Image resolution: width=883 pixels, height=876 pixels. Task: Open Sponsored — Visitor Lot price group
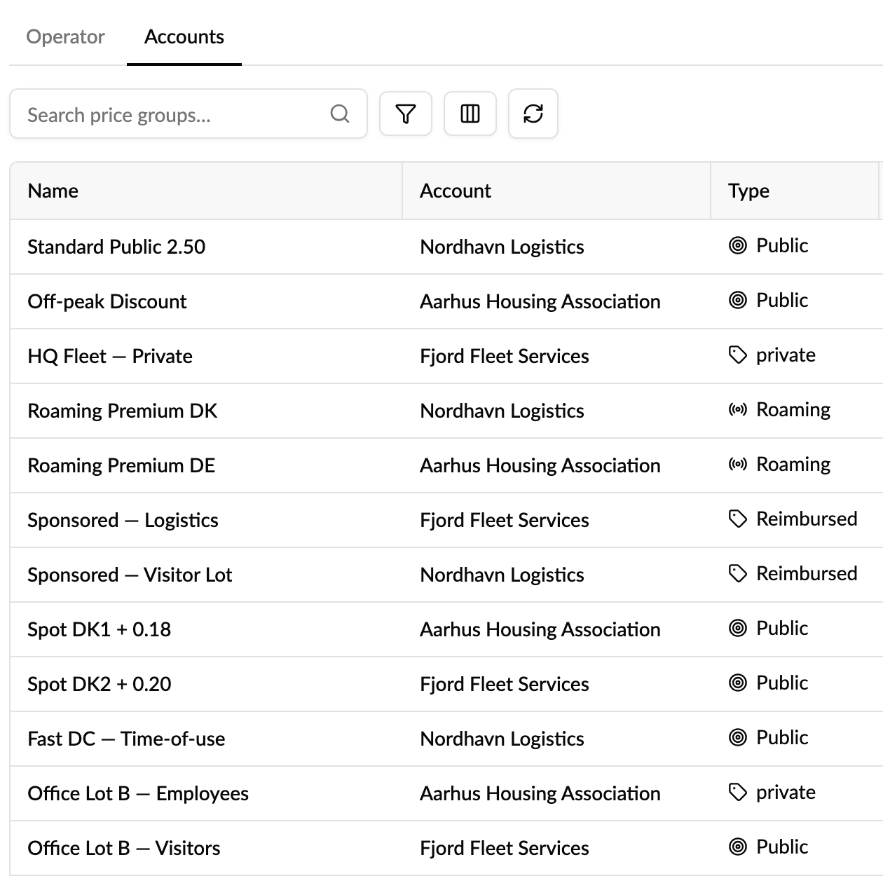tap(130, 575)
